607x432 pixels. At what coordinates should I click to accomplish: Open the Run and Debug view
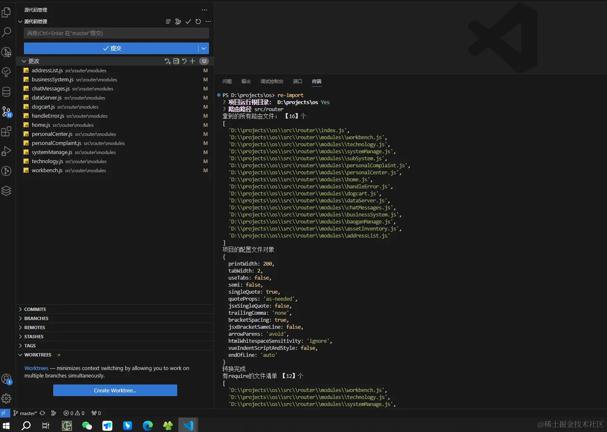pos(7,151)
